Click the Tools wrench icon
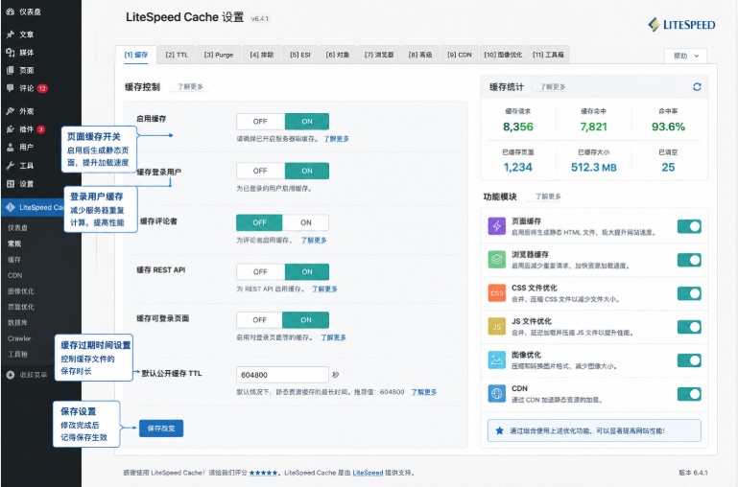This screenshot has width=738, height=487. [11, 166]
